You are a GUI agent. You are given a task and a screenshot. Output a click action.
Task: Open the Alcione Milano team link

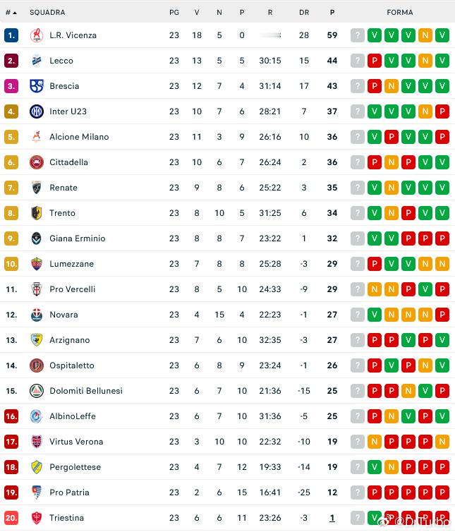pos(80,137)
